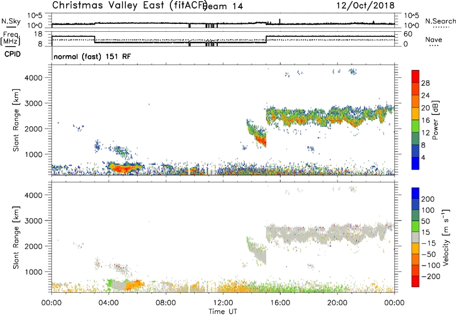Click the 'Velocity [m s⁻¹]' colorbar label
The height and width of the screenshot is (315, 456).
point(446,237)
